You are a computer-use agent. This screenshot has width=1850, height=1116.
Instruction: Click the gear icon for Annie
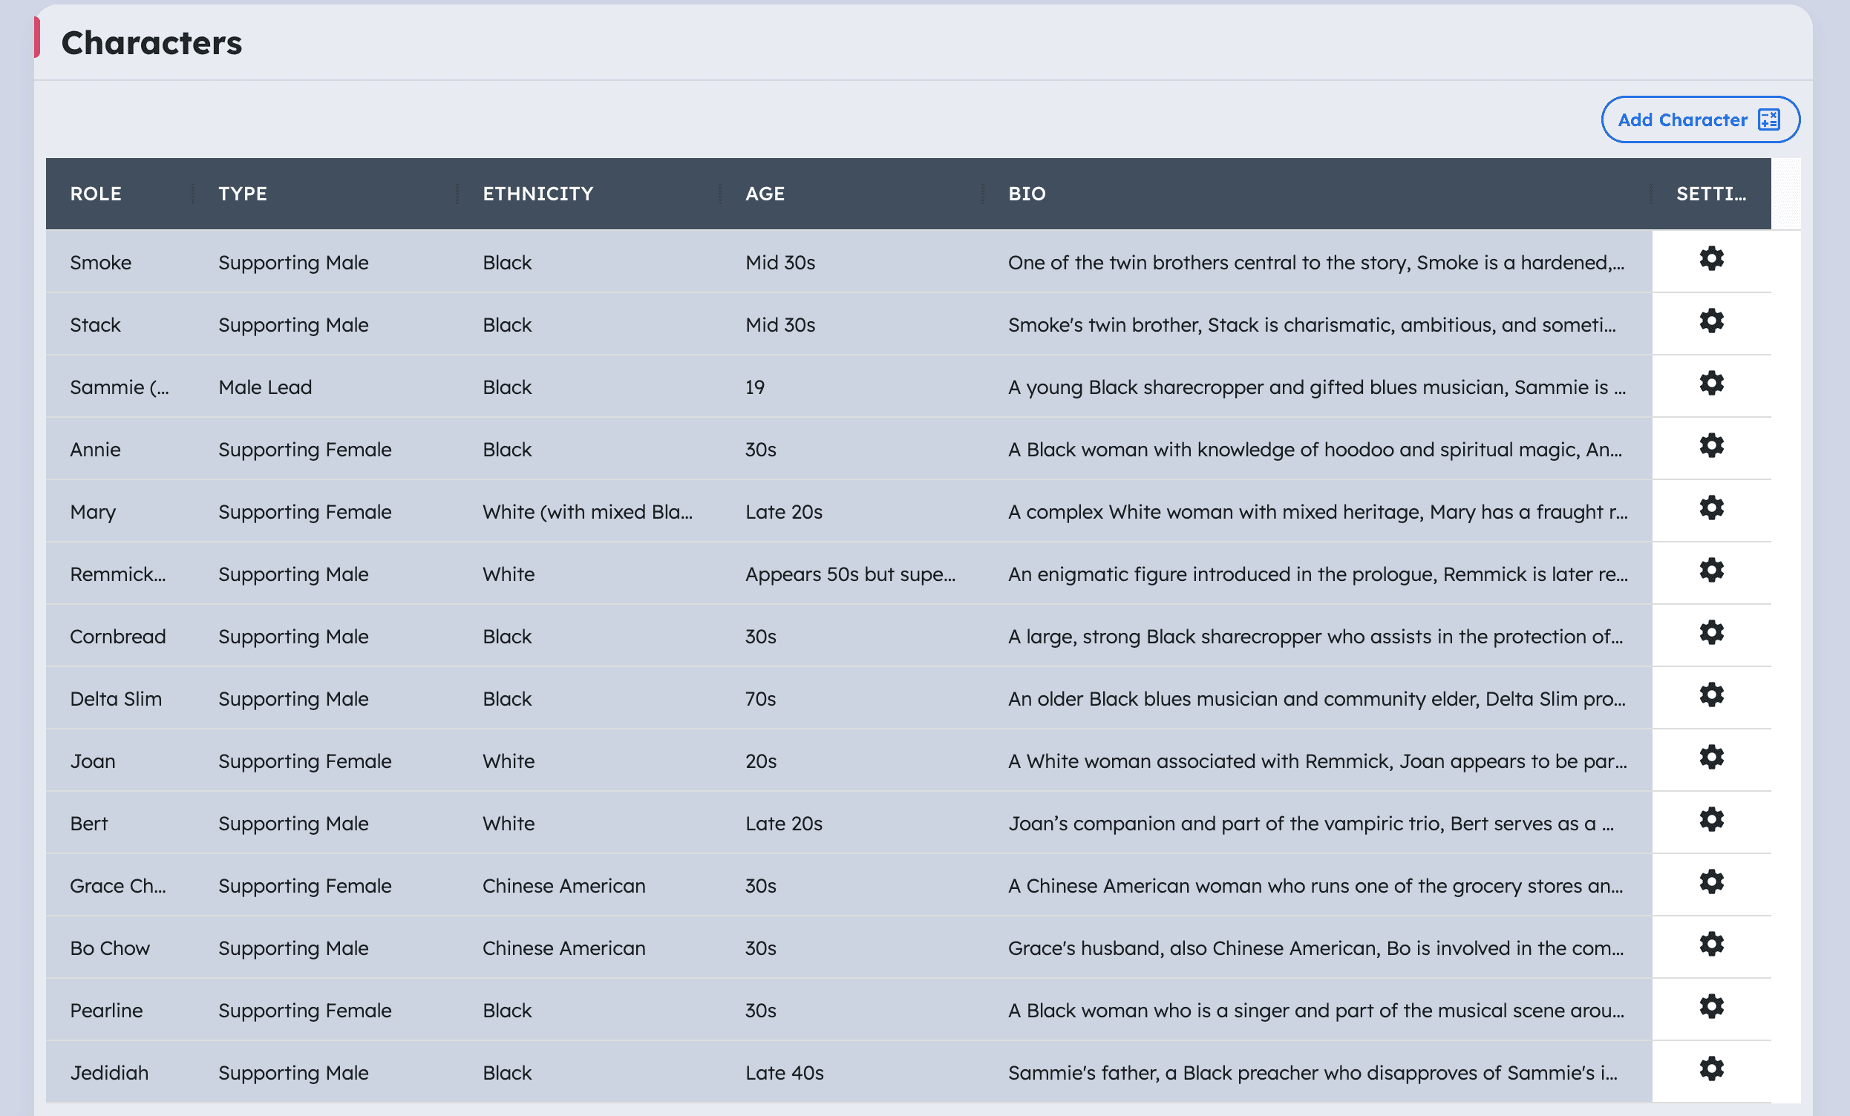click(x=1711, y=446)
